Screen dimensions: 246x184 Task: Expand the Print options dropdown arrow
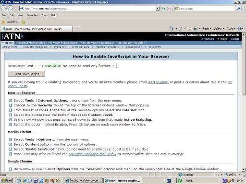(199, 29)
